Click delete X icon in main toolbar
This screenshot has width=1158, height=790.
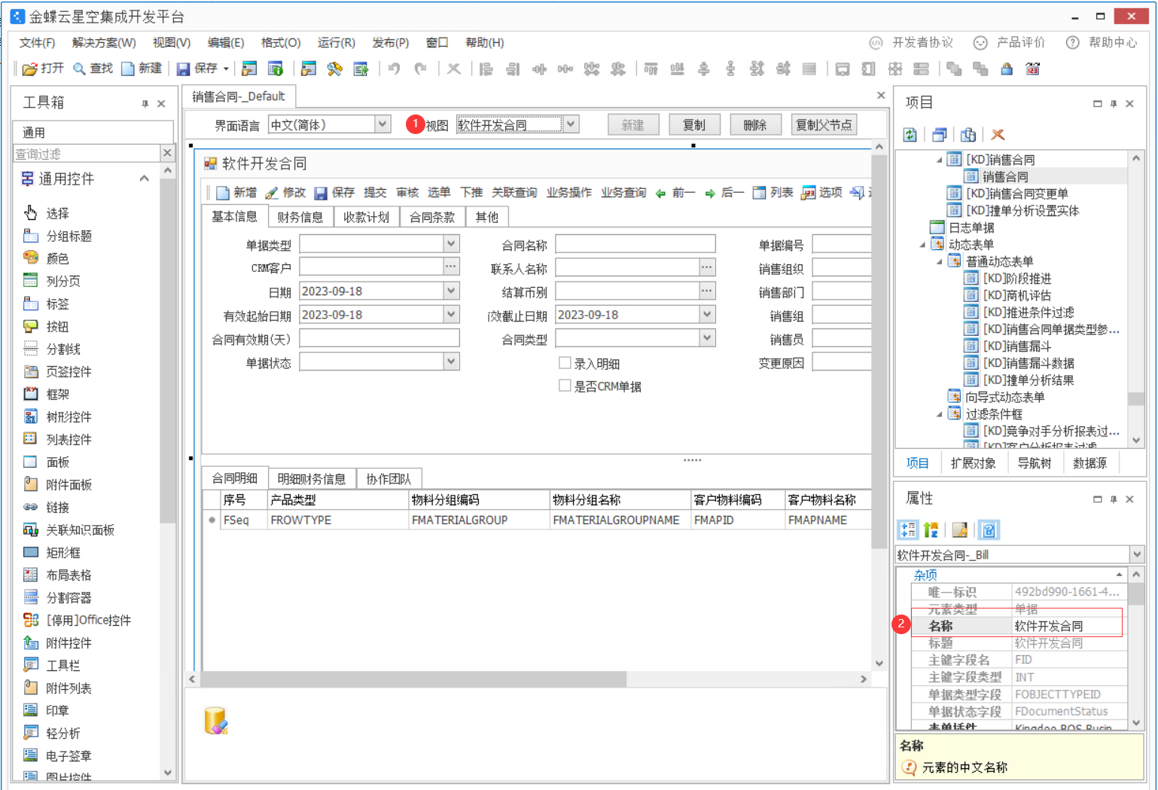[453, 69]
